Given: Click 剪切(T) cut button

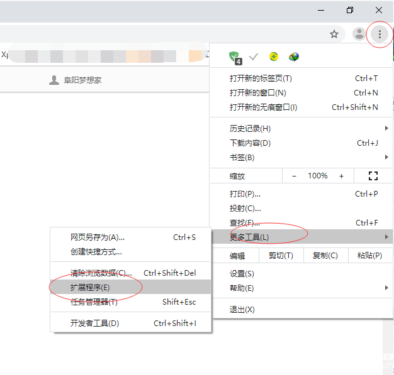Looking at the screenshot, I should [281, 256].
